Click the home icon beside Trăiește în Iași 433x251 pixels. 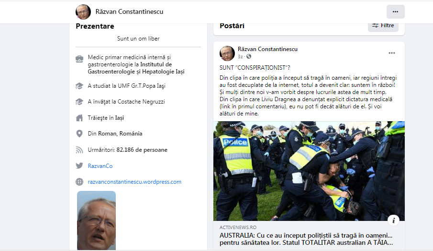pyautogui.click(x=79, y=118)
